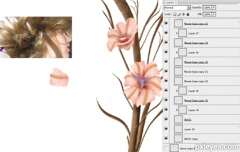This screenshot has height=152, width=240.
Task: Select flower base copy 22 layer name
Action: pos(196,24)
